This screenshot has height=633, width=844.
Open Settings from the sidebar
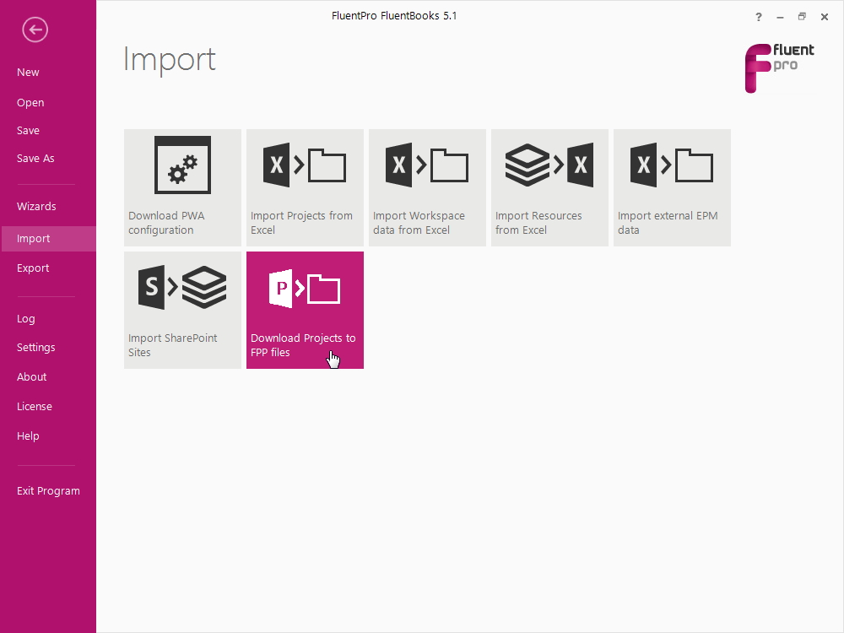tap(35, 347)
